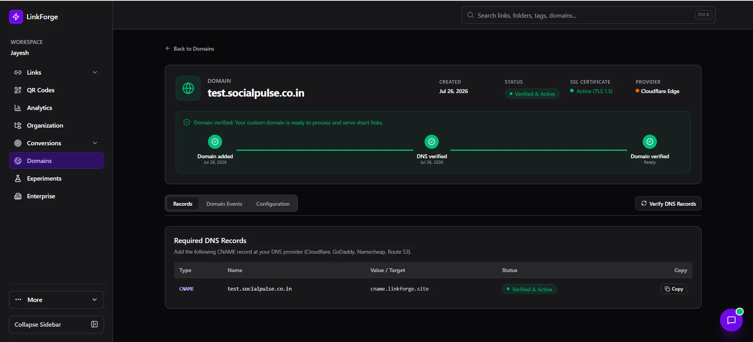This screenshot has height=342, width=753.
Task: Click the More button in sidebar
Action: pyautogui.click(x=57, y=300)
